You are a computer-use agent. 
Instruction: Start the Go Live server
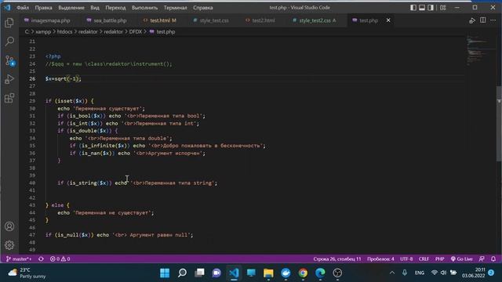point(461,258)
